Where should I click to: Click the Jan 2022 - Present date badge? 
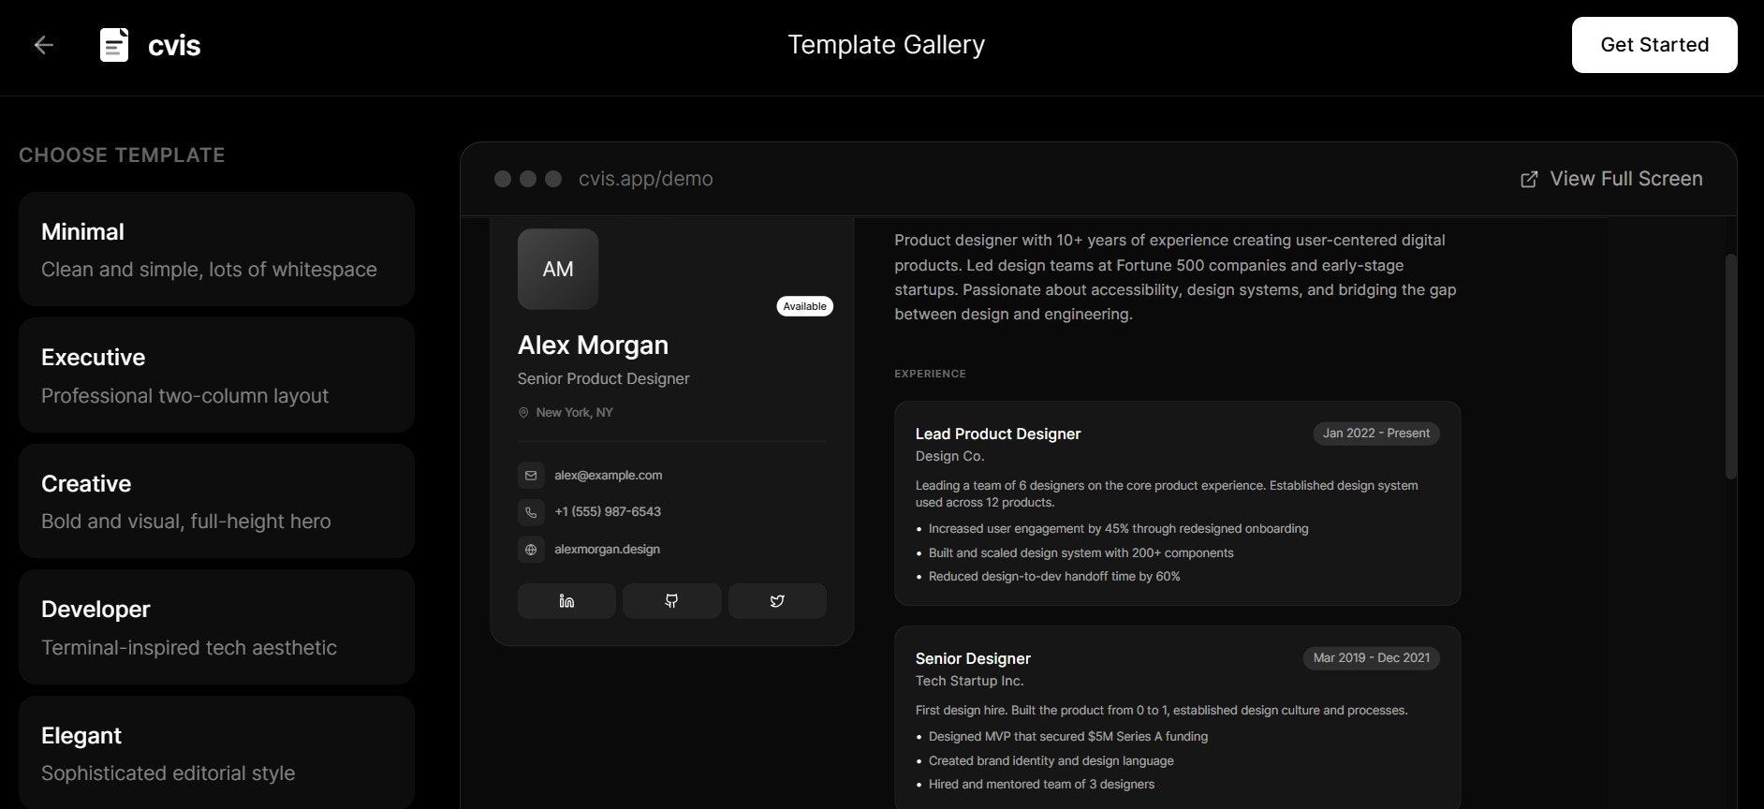pos(1375,434)
